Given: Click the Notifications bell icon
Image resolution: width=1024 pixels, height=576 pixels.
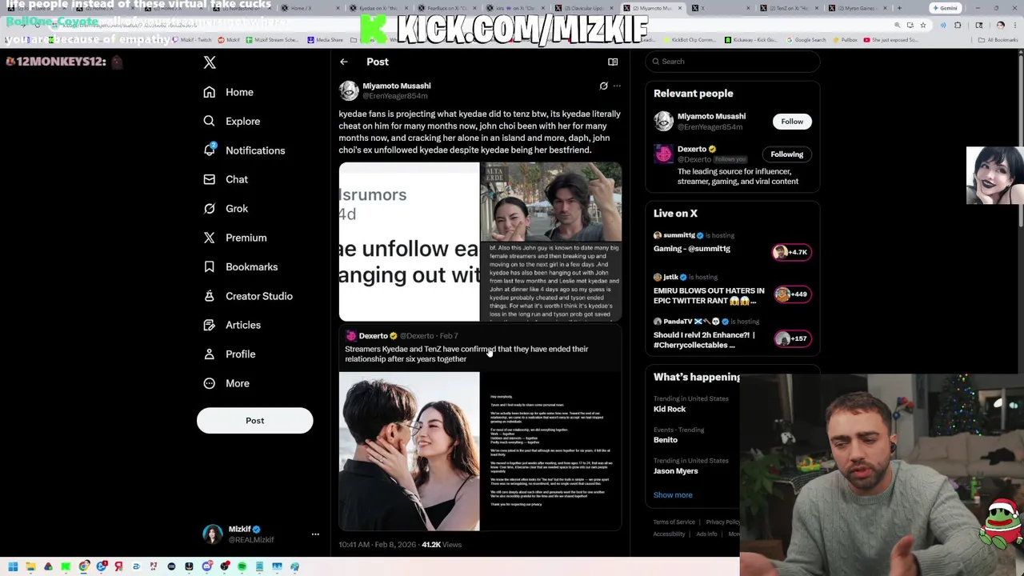Looking at the screenshot, I should (x=210, y=150).
